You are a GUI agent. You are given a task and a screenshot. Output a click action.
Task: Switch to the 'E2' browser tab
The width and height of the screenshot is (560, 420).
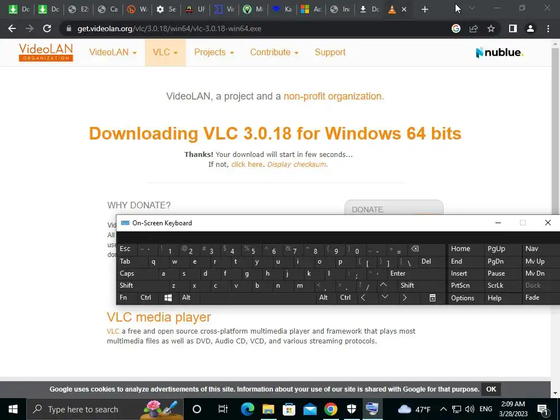coord(79,10)
